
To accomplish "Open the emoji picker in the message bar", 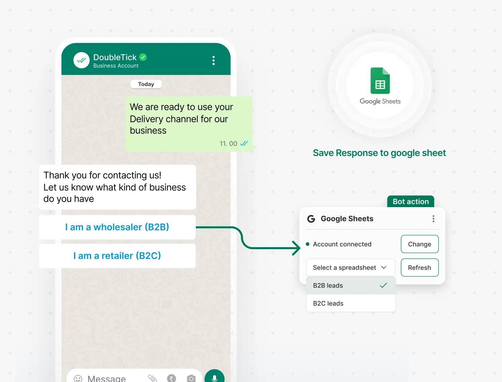I will [78, 378].
